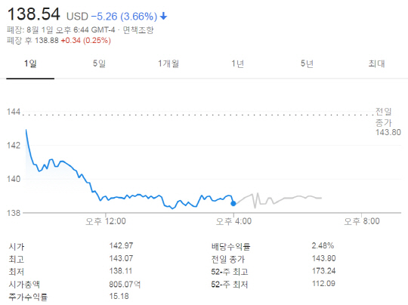Screen dimensions: 408x305
Task: Switch to the 1개월 chart tab
Action: point(168,63)
